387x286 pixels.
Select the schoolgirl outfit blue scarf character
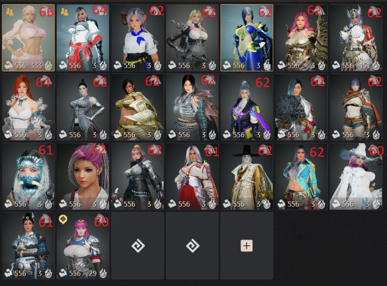coord(138,38)
